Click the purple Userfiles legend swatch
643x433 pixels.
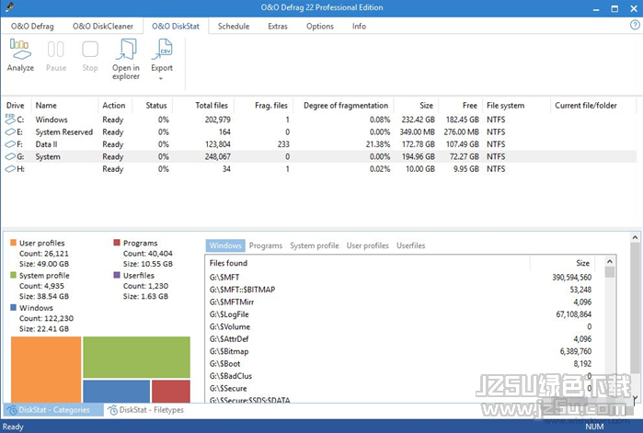(x=117, y=275)
